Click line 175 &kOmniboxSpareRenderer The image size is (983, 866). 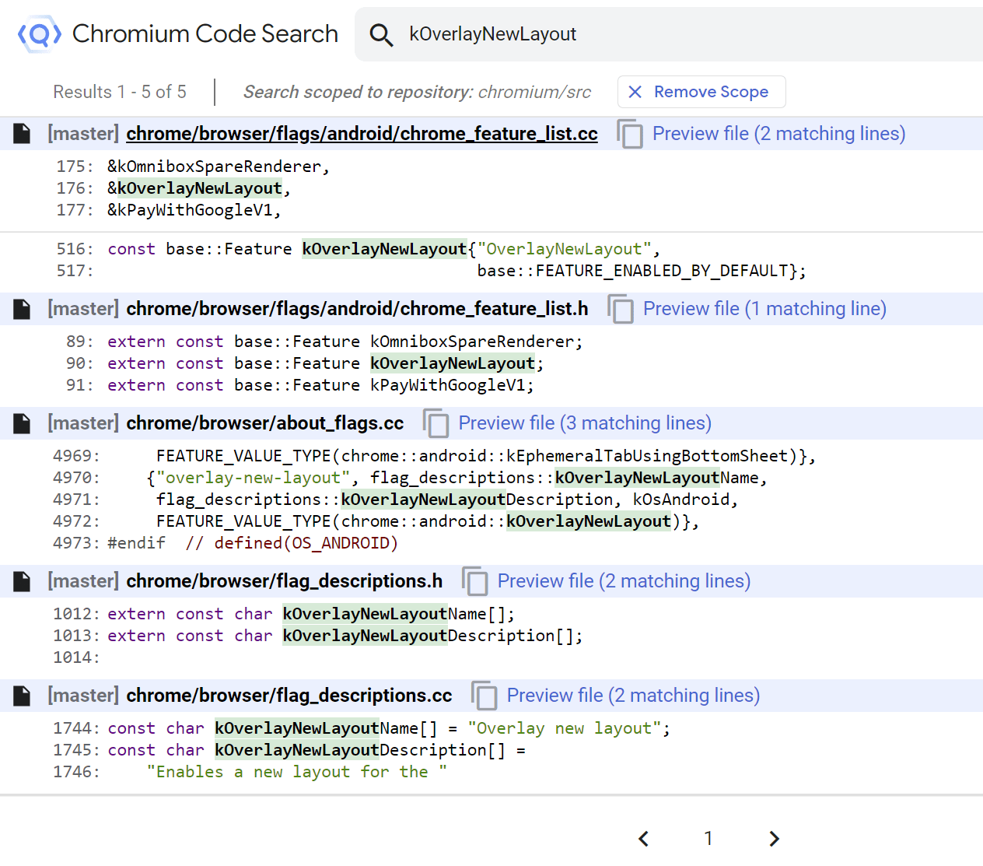pyautogui.click(x=219, y=167)
